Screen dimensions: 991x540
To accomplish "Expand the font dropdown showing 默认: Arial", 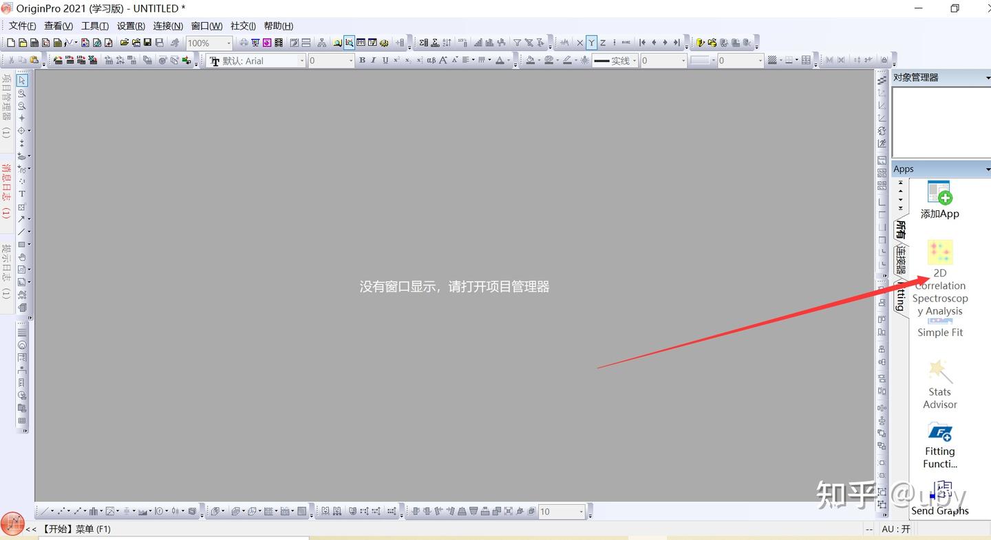I will coord(303,60).
